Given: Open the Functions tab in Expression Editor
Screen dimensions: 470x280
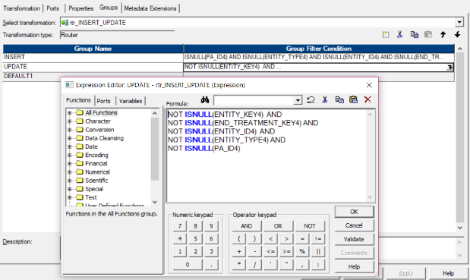Looking at the screenshot, I should point(78,100).
